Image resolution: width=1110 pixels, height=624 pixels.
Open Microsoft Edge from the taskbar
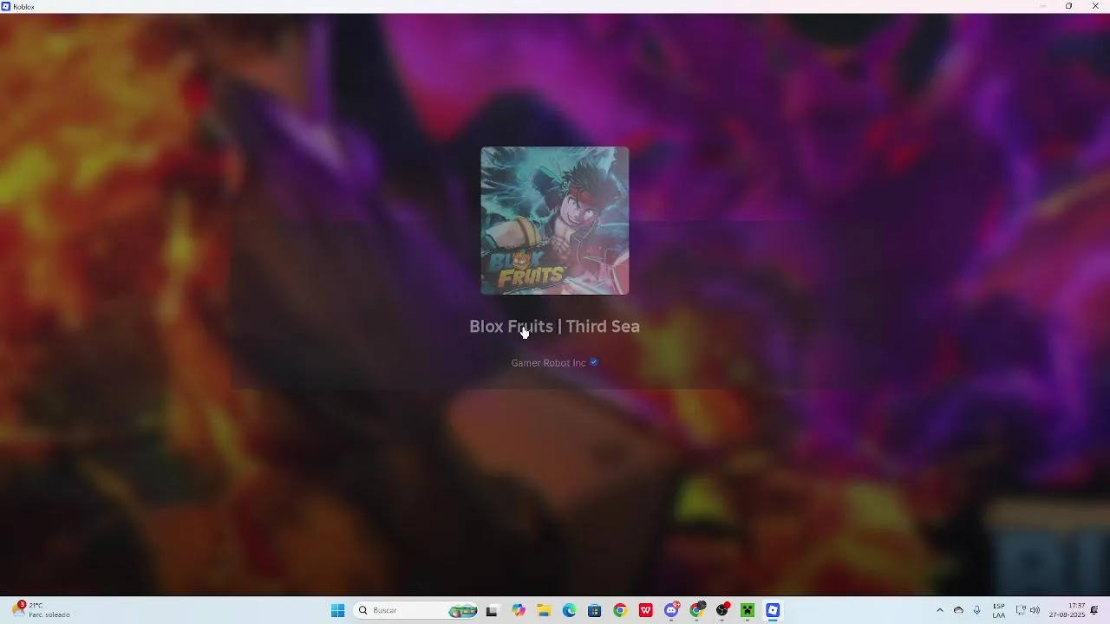569,610
